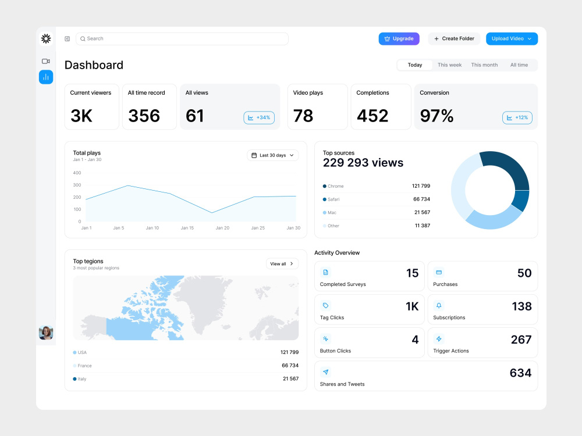This screenshot has height=436, width=582.
Task: Click the +34% trend badge
Action: (x=259, y=117)
